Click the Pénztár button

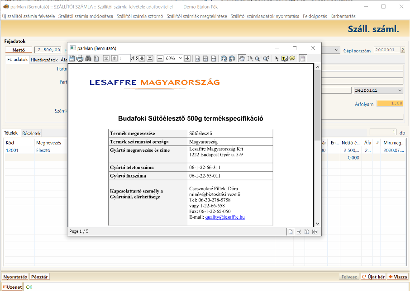(39, 277)
